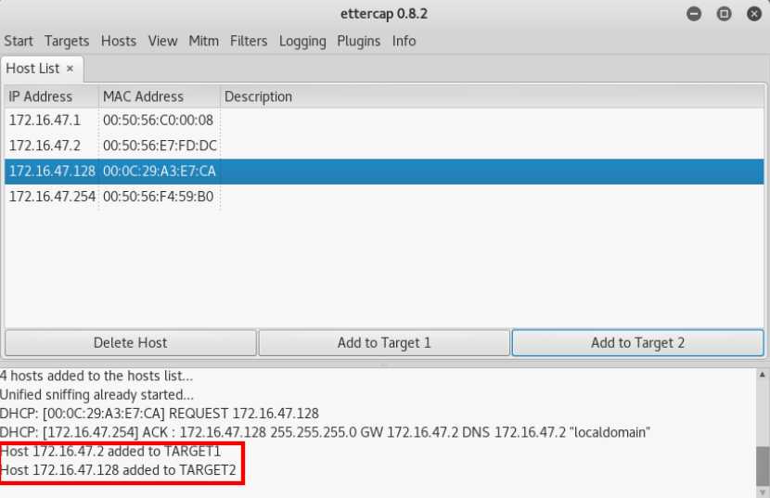Select host 172.16.47.254 row
This screenshot has height=498, width=770.
point(53,197)
